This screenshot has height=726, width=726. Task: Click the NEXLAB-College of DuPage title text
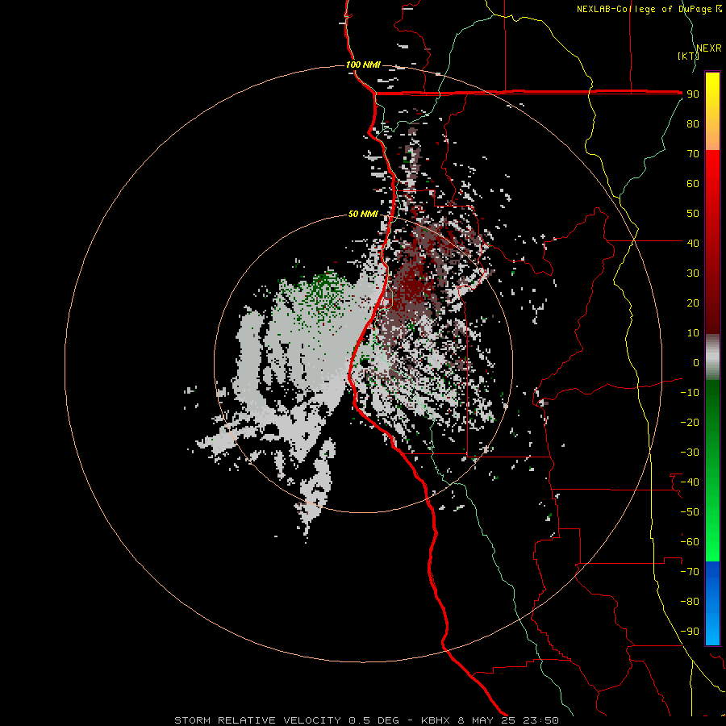649,9
